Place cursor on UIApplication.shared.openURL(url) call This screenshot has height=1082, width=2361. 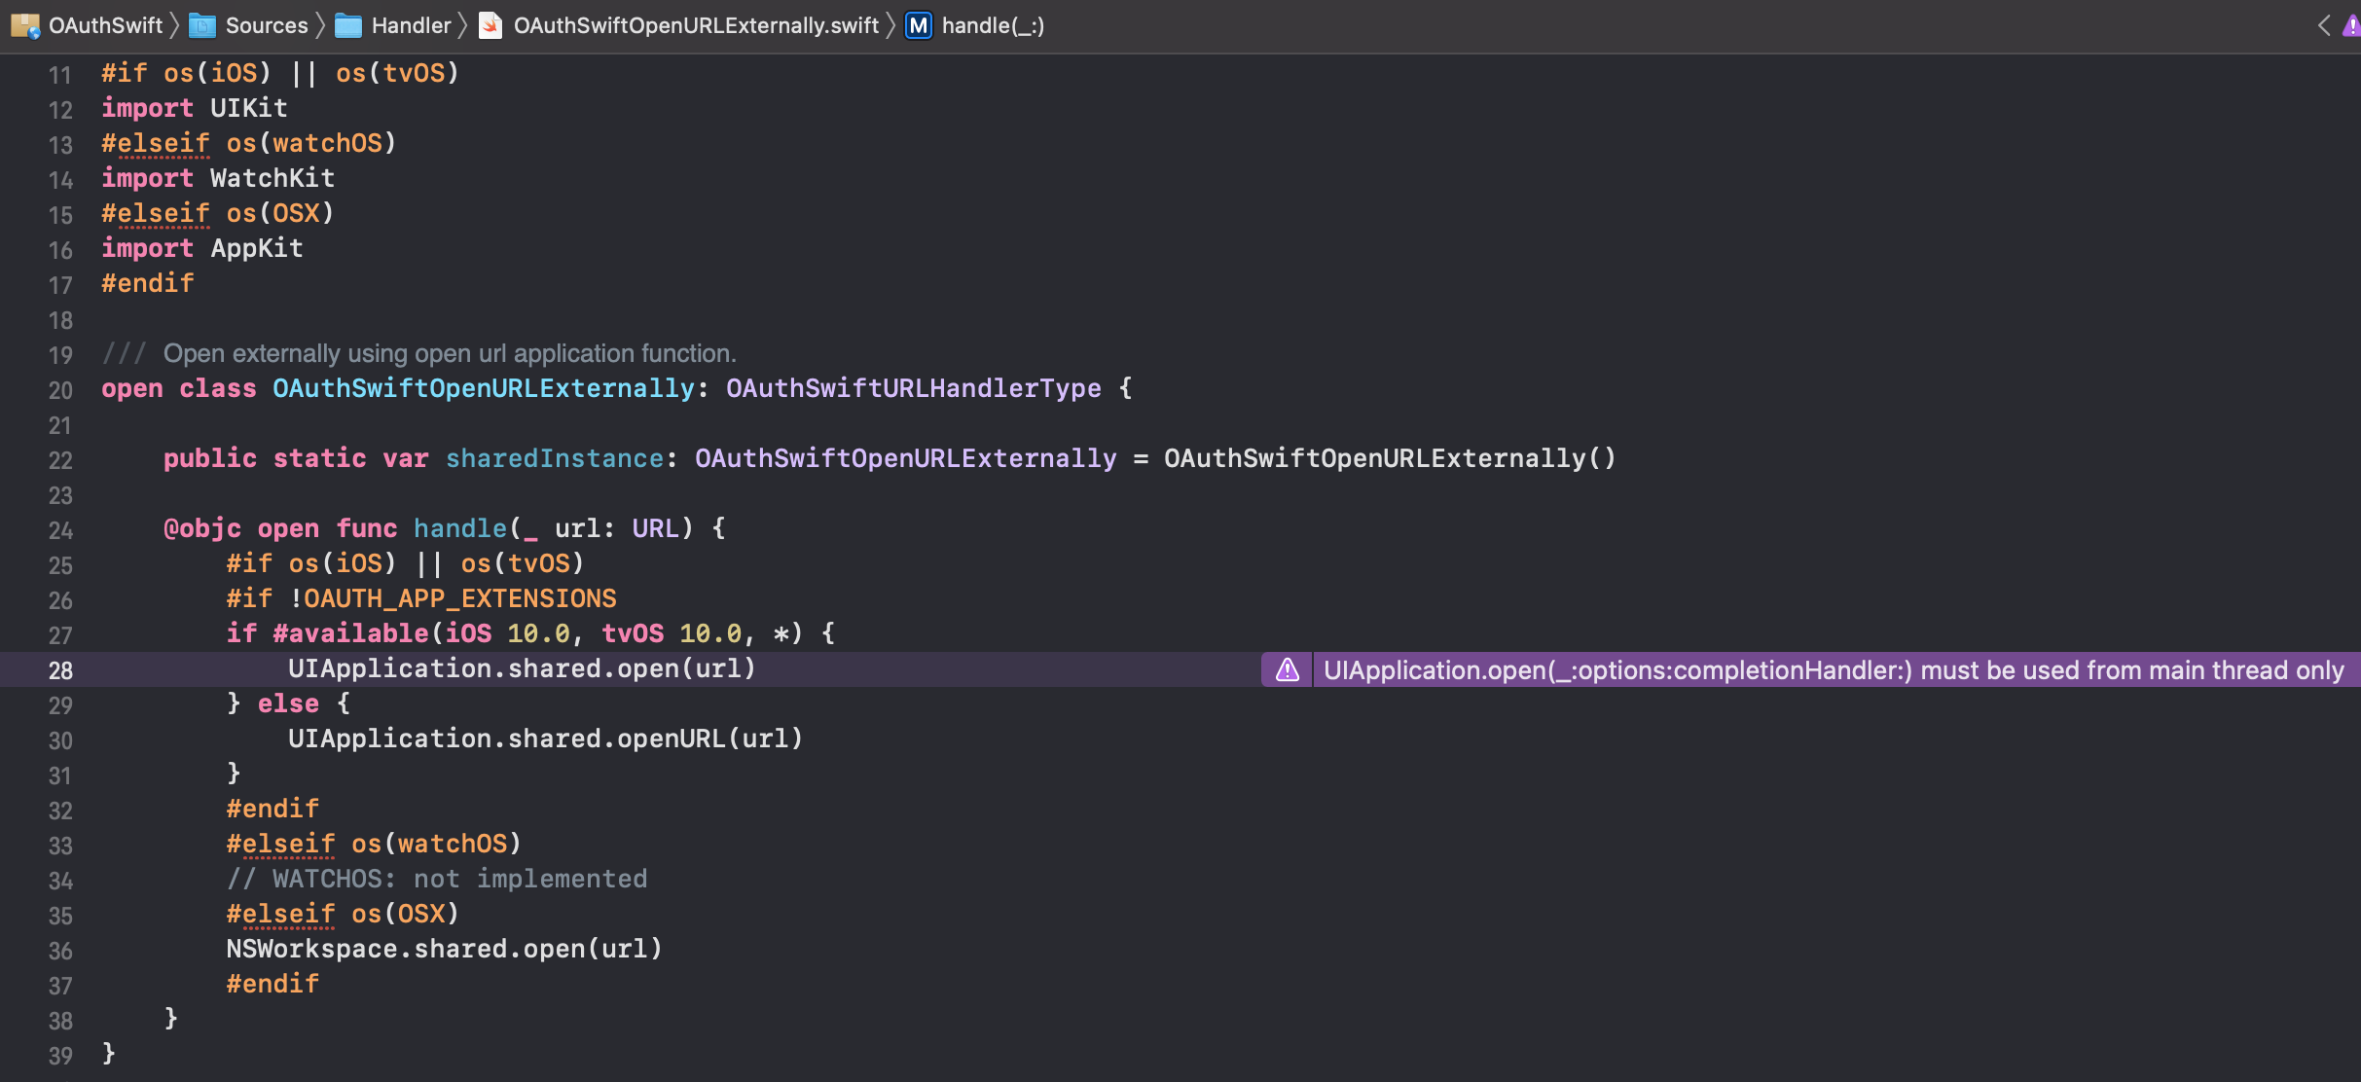click(545, 739)
